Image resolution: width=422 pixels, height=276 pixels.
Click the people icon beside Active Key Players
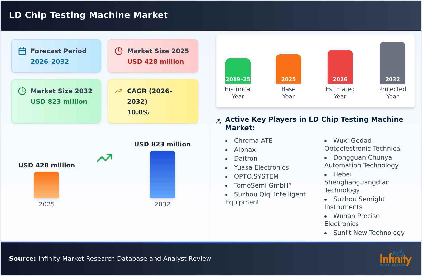[218, 121]
